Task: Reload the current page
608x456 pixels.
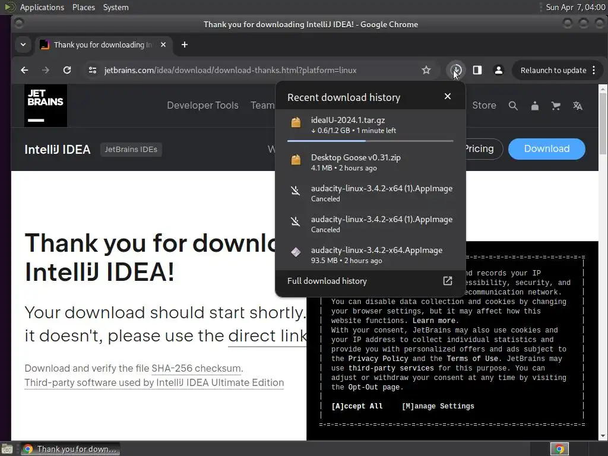Action: point(67,70)
